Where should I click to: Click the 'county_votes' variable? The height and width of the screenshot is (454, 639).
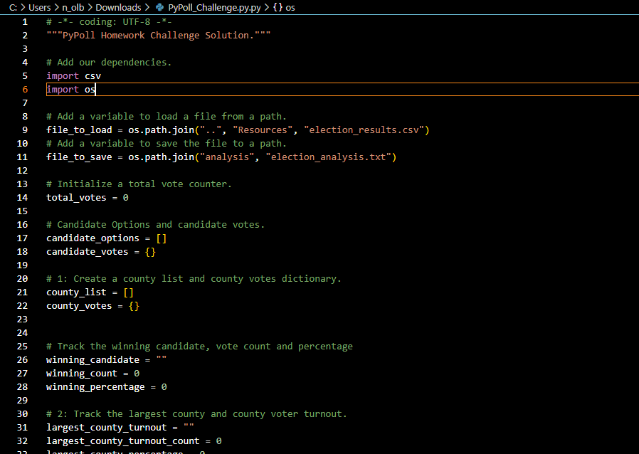point(79,306)
